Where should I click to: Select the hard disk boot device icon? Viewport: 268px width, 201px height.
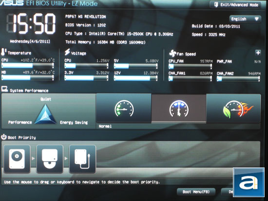pos(17,159)
